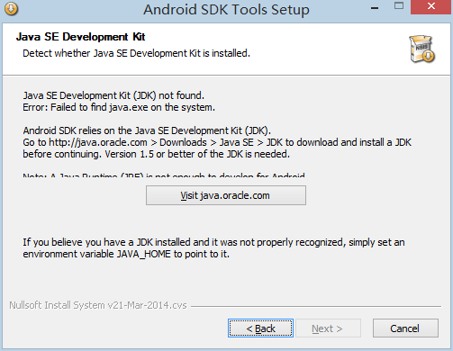453x351 pixels.
Task: Minimize the Android SDK Tools Setup window
Action: (x=375, y=7)
